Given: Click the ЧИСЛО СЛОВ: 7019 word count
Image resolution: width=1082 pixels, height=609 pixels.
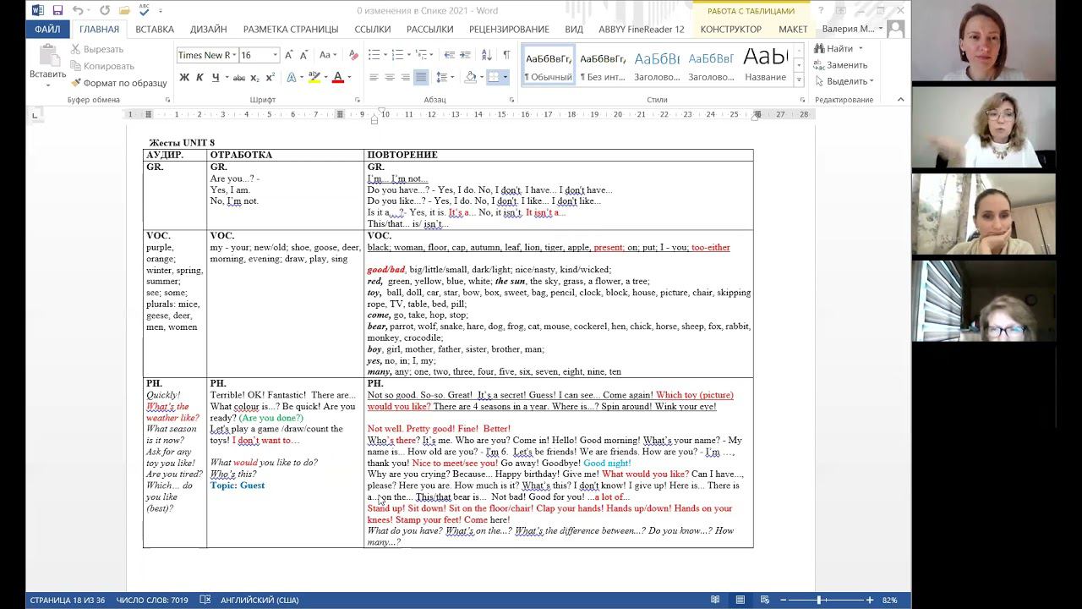Looking at the screenshot, I should (x=152, y=600).
